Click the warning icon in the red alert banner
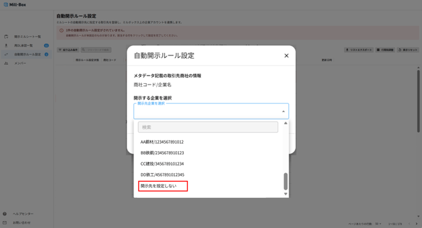Image resolution: width=422 pixels, height=228 pixels. (61, 30)
